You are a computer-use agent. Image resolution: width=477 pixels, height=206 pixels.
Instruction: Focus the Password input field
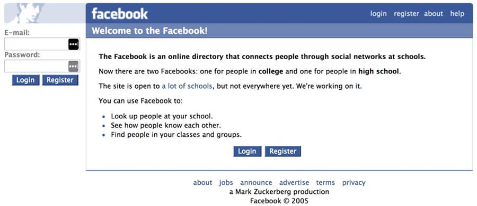[42, 66]
